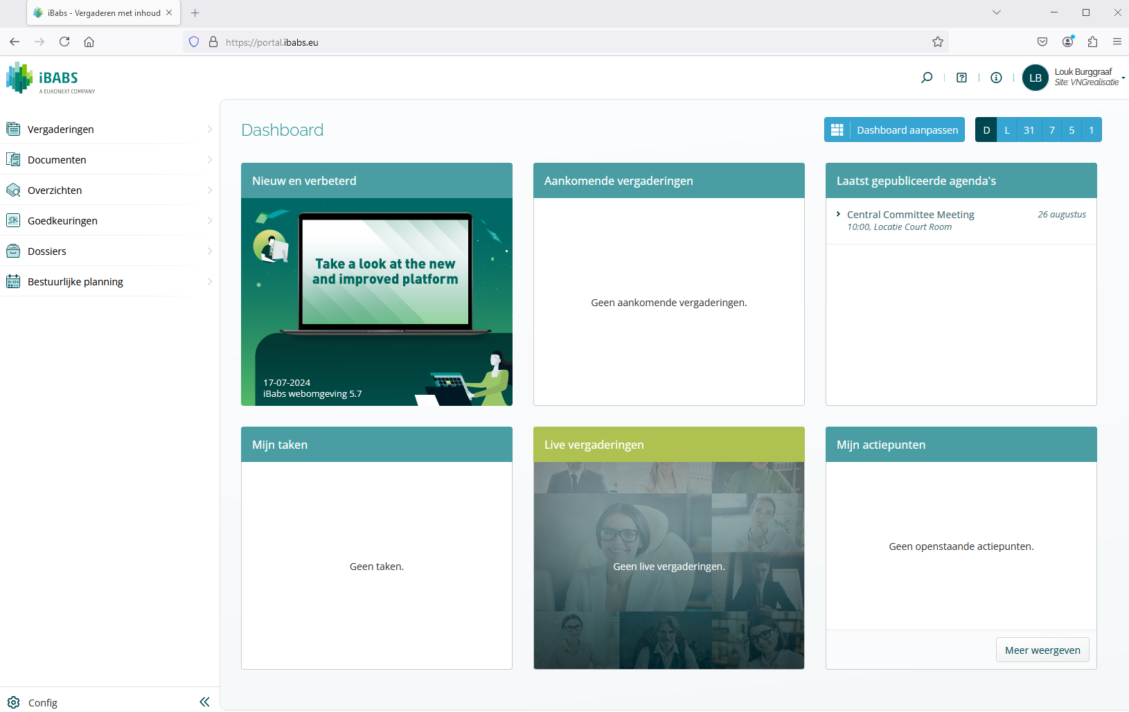The image size is (1129, 712).
Task: Click the help question mark icon
Action: click(962, 77)
